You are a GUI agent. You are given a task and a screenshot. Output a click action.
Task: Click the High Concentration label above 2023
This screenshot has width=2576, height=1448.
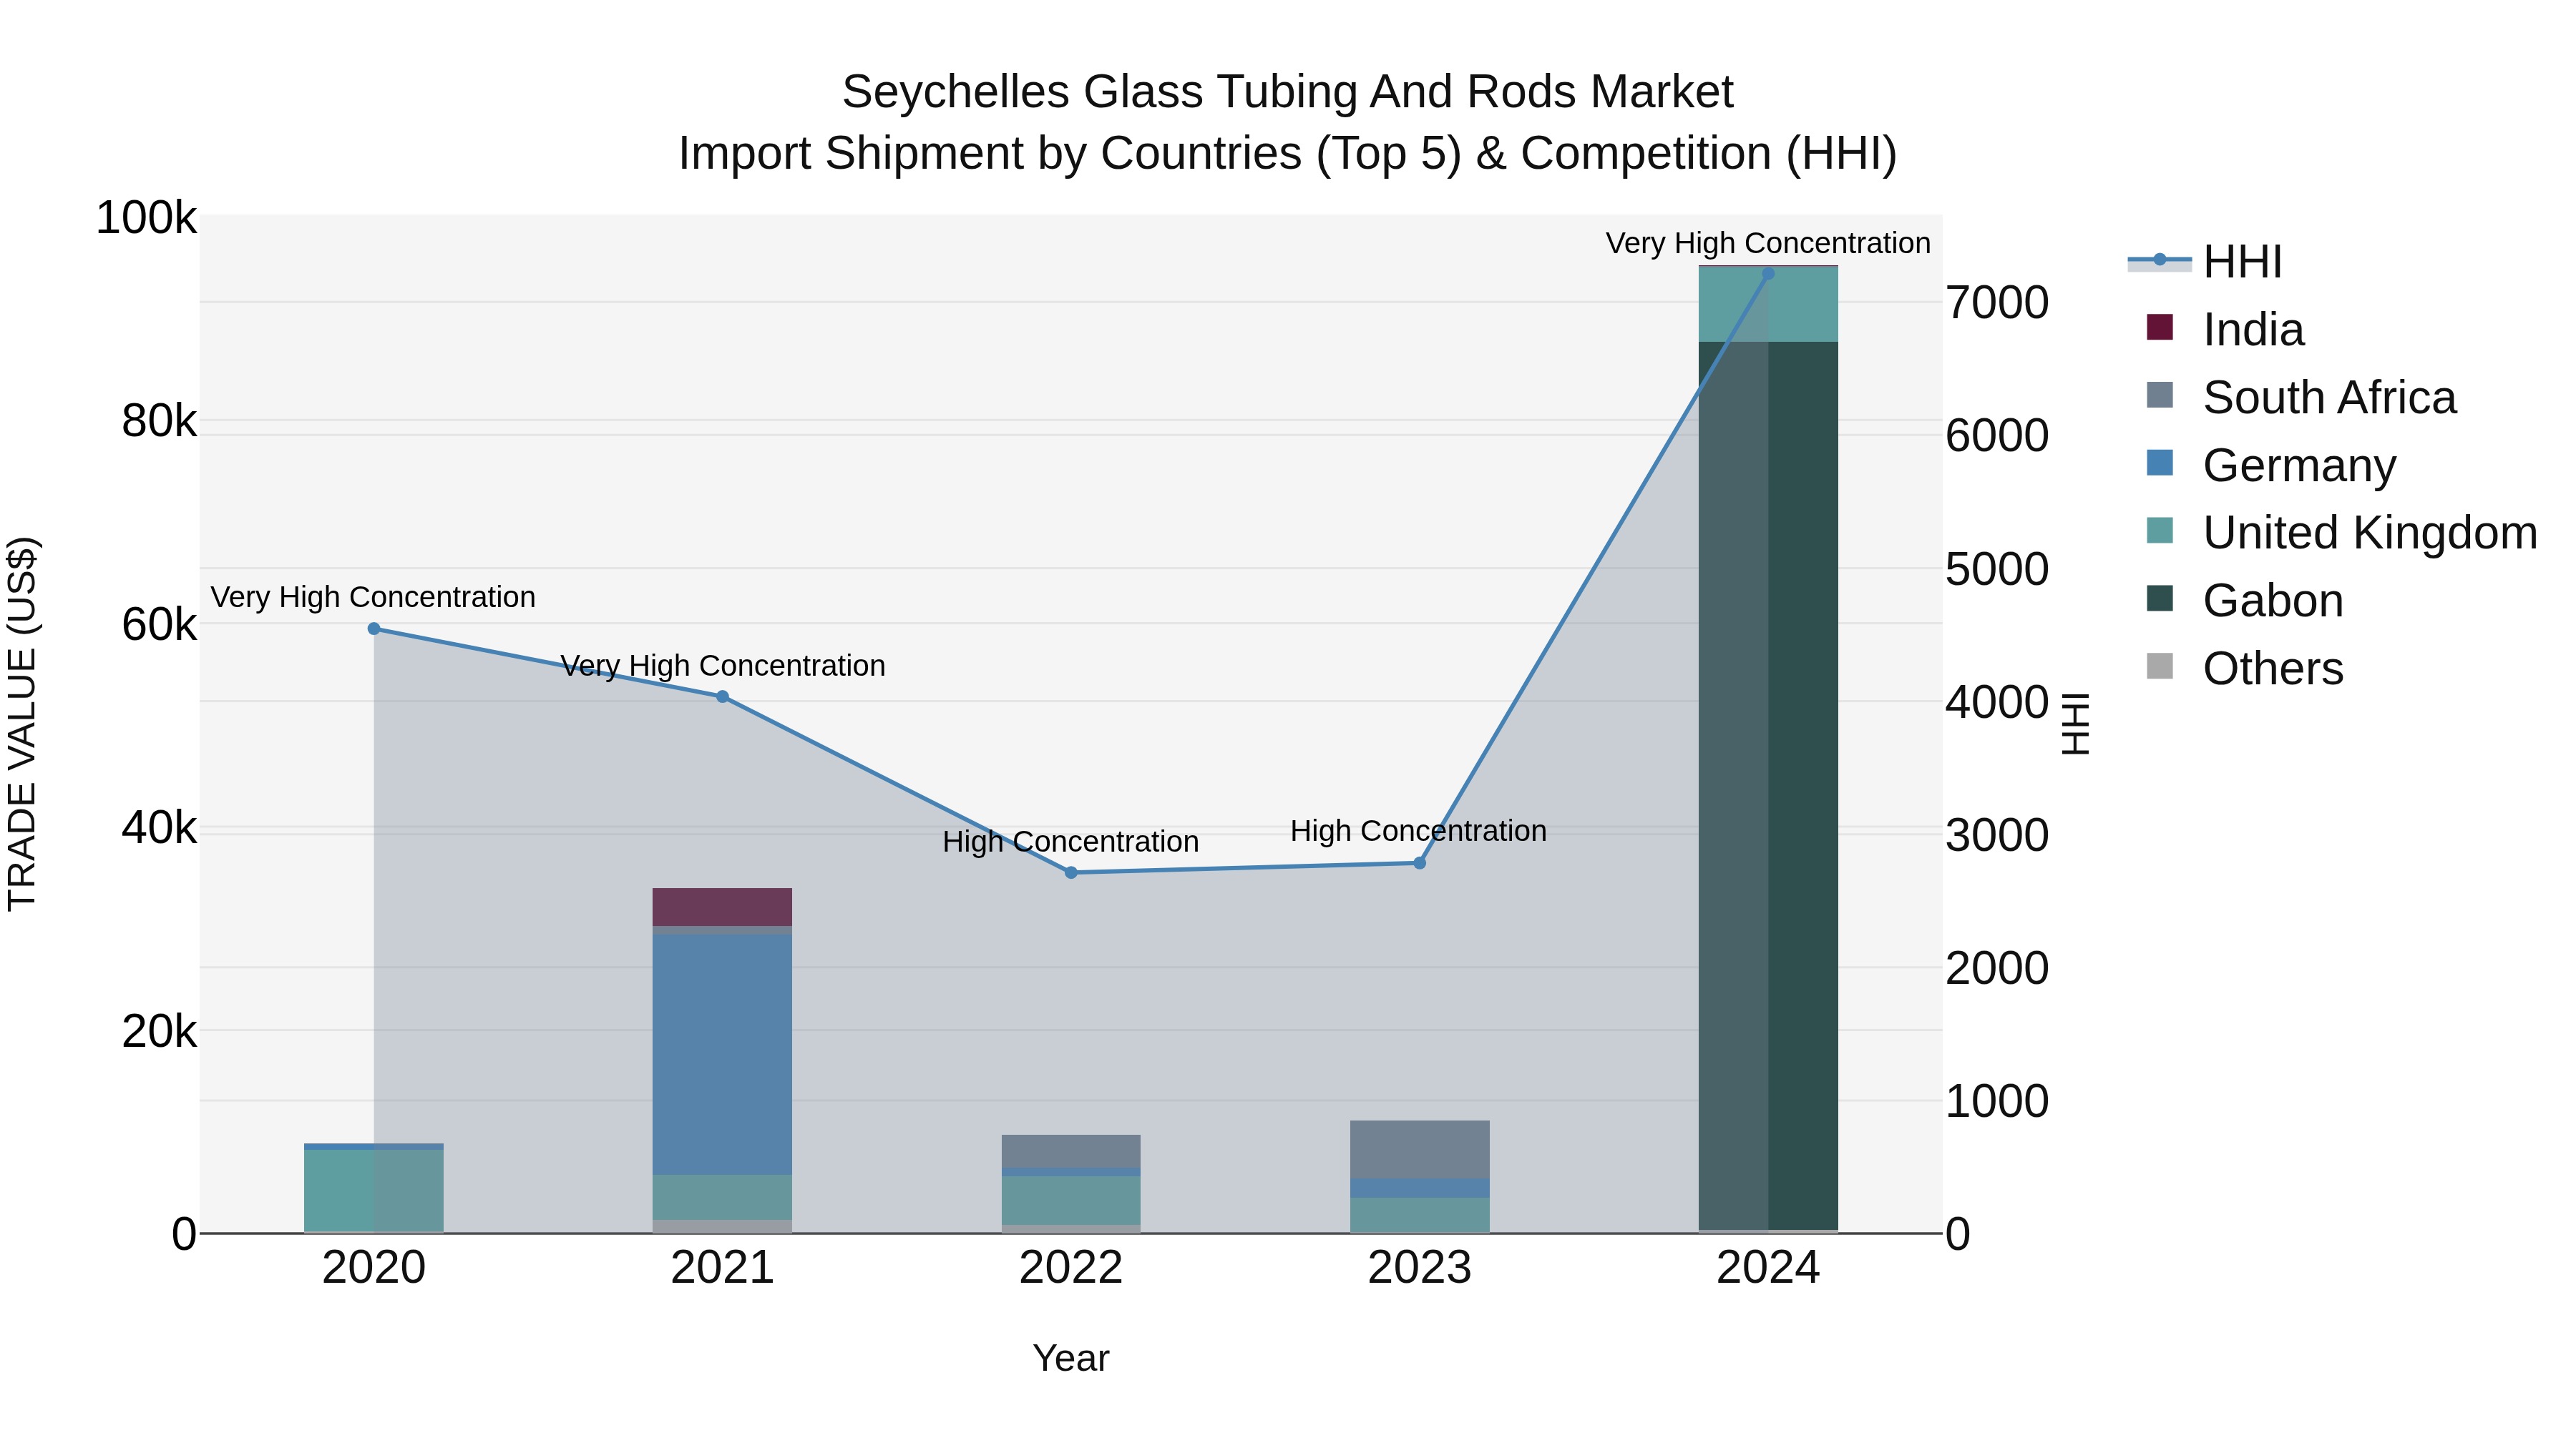coord(1419,832)
